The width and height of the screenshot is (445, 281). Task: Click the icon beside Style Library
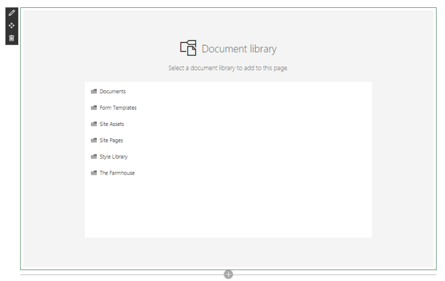[x=94, y=157]
